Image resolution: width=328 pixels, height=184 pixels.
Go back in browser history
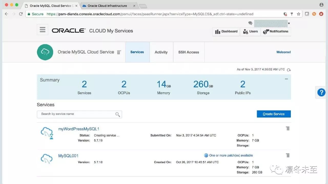click(6, 14)
